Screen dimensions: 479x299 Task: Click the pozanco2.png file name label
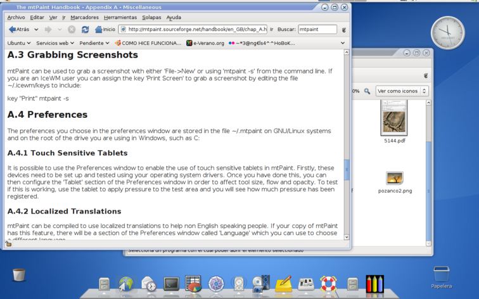(x=395, y=191)
